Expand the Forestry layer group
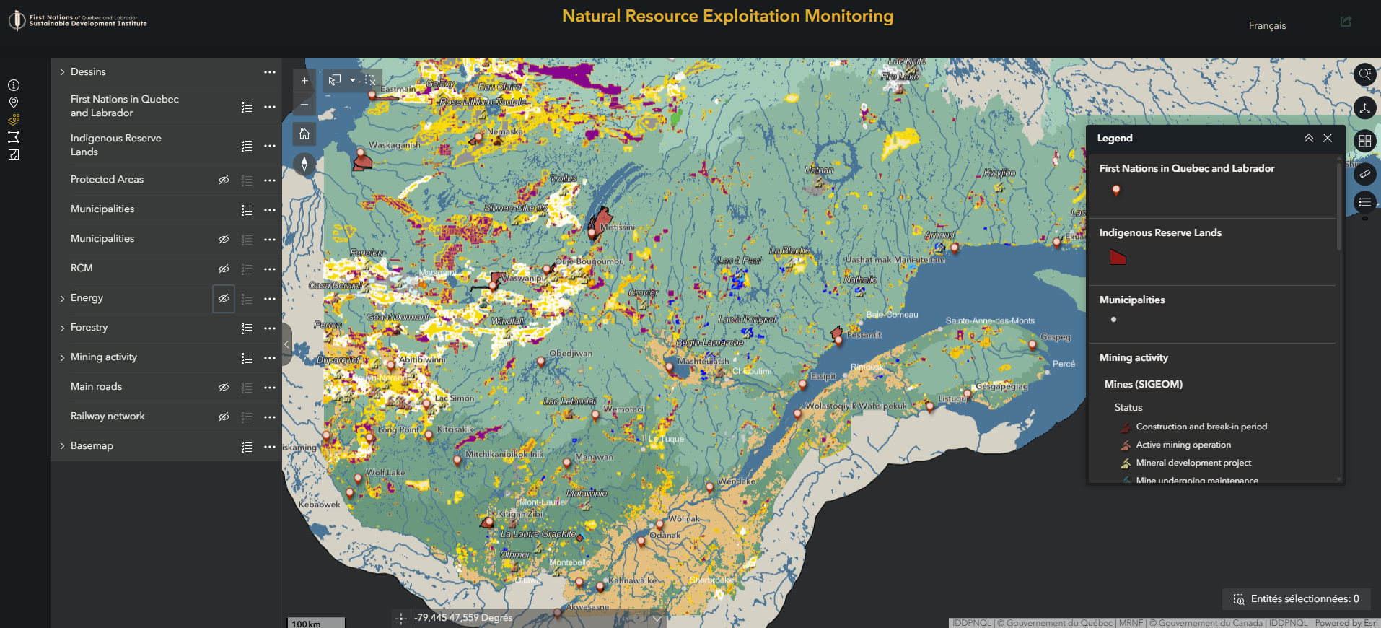The image size is (1381, 628). (x=63, y=328)
